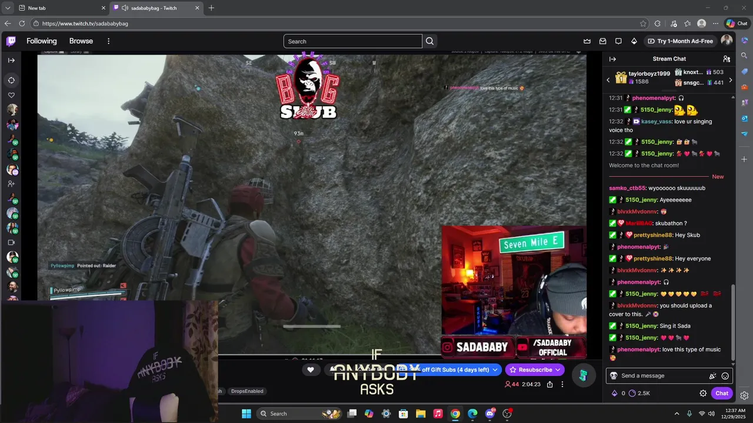Image resolution: width=753 pixels, height=423 pixels.
Task: Open Edge profile avatar icon
Action: 701,23
